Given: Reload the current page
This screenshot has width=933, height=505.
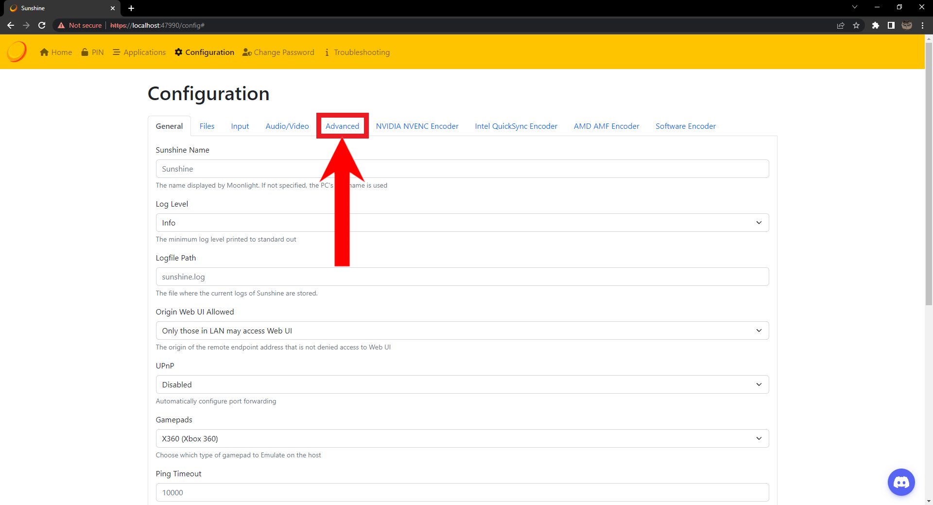Looking at the screenshot, I should point(42,25).
